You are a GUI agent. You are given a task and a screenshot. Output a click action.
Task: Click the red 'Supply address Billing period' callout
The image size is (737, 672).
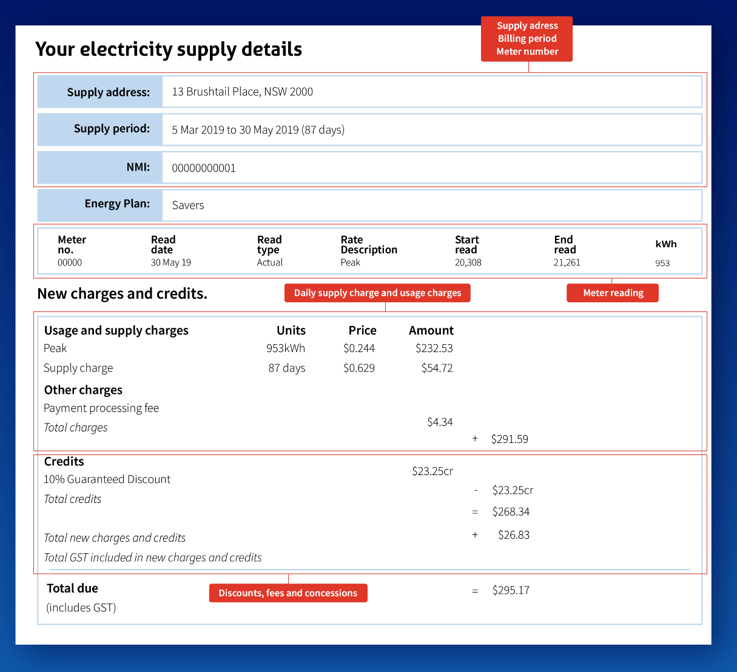pyautogui.click(x=527, y=39)
